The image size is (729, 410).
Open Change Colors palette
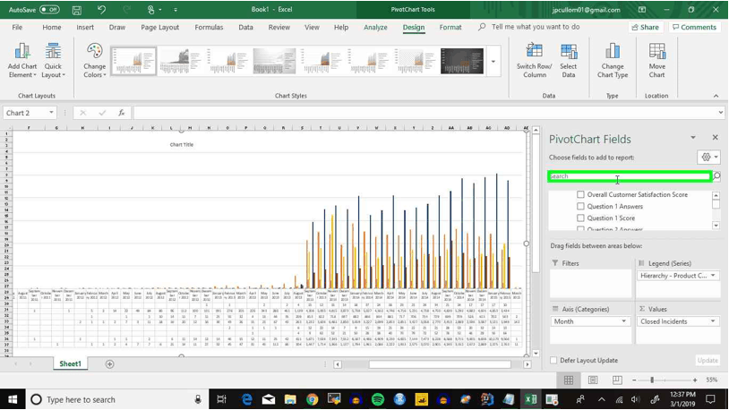[x=94, y=61]
